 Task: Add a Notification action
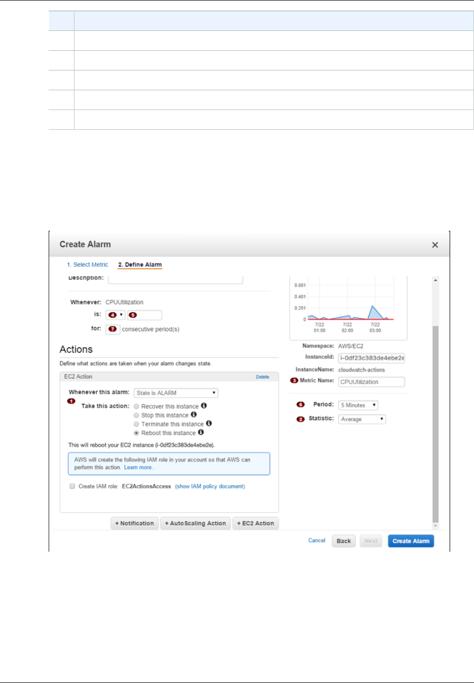134,523
